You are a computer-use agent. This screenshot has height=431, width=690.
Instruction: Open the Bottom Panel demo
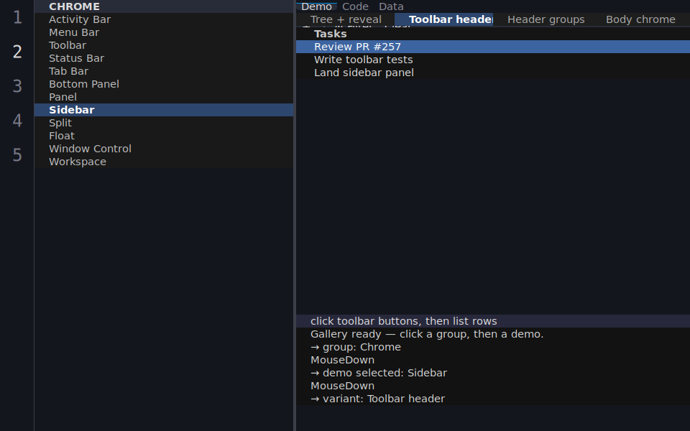pyautogui.click(x=164, y=84)
